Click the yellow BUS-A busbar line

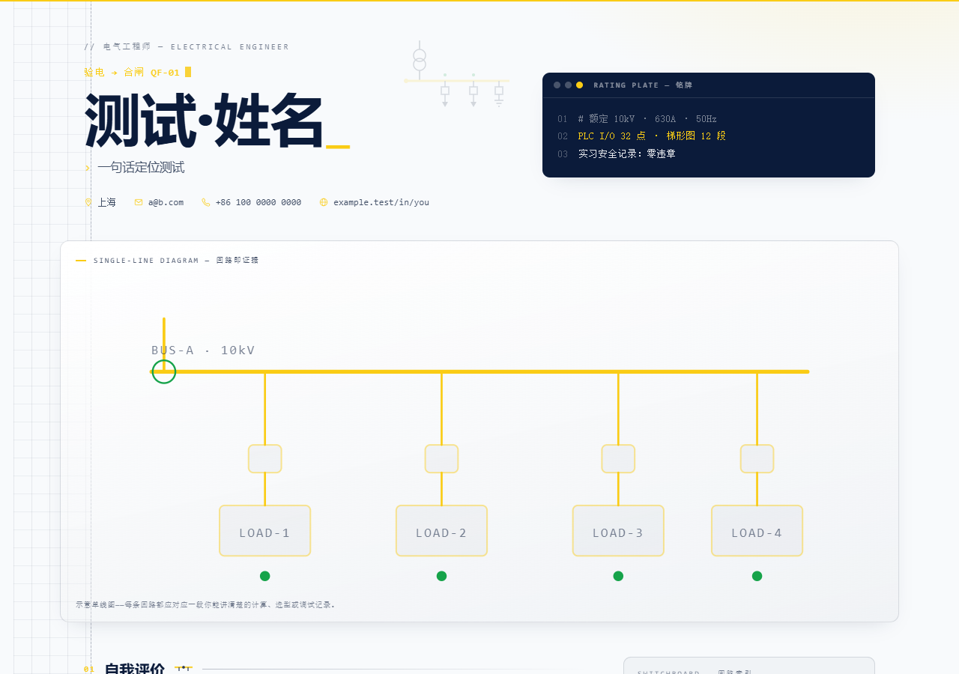[479, 371]
